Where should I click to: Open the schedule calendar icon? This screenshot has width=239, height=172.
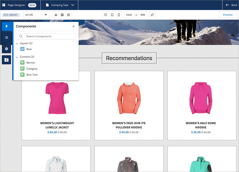tap(62, 15)
